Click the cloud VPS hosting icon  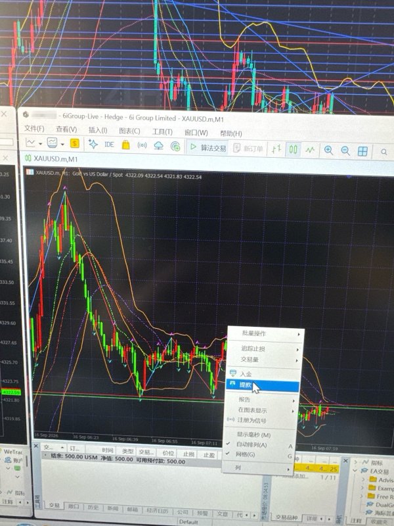coord(158,145)
